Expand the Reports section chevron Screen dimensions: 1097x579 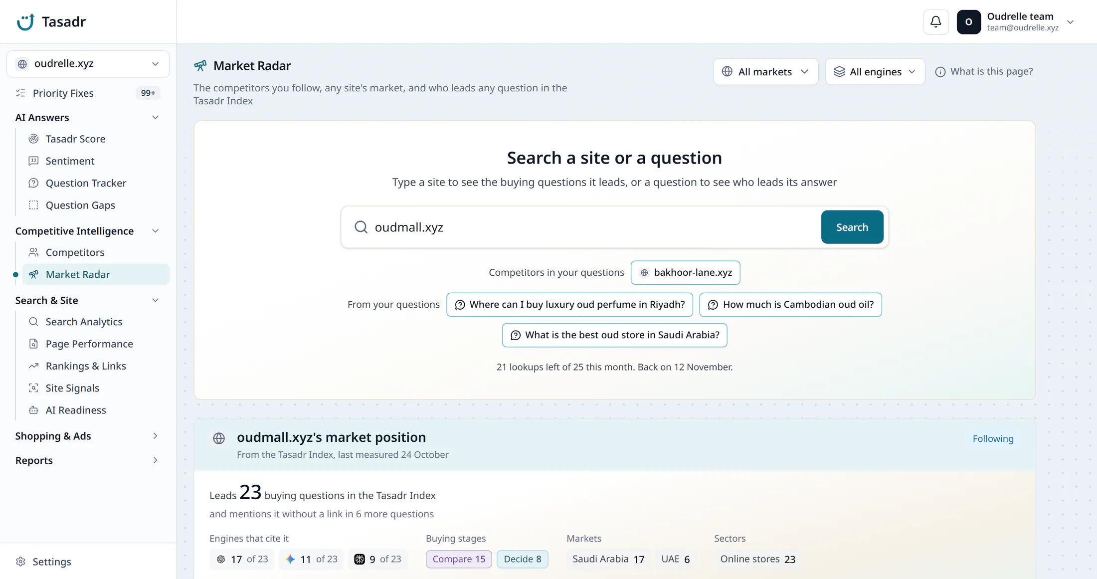point(155,460)
